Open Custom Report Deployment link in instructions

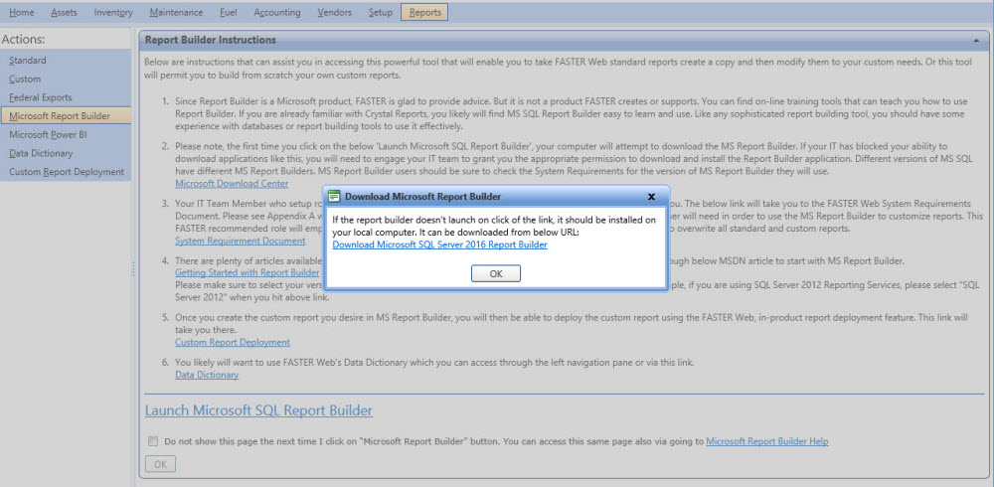click(x=232, y=343)
